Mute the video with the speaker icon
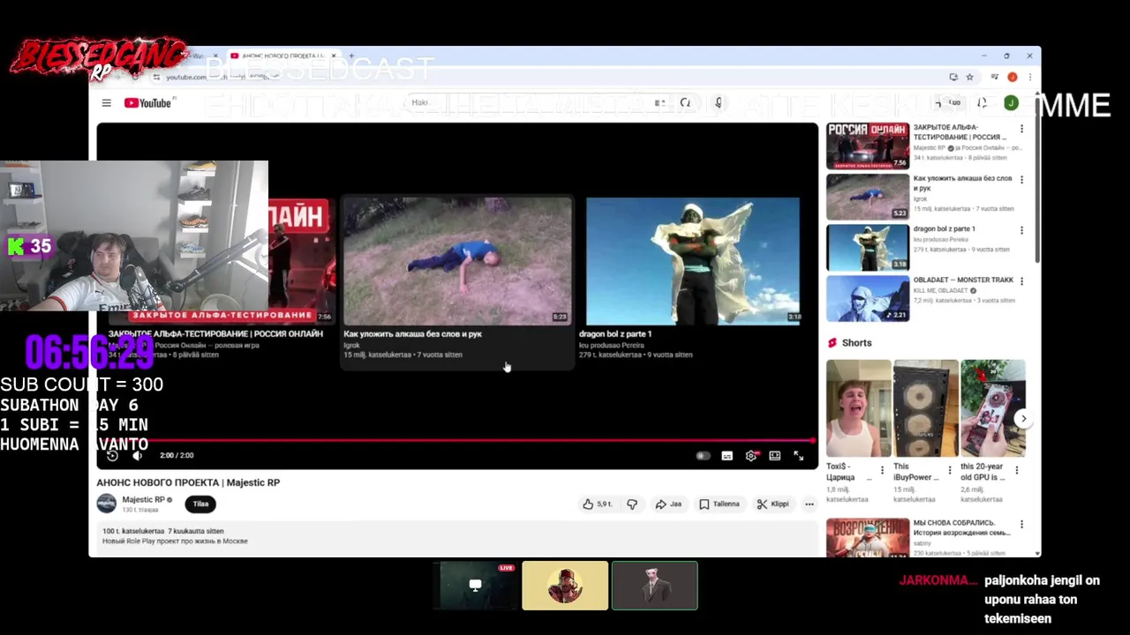1130x635 pixels. coord(137,455)
